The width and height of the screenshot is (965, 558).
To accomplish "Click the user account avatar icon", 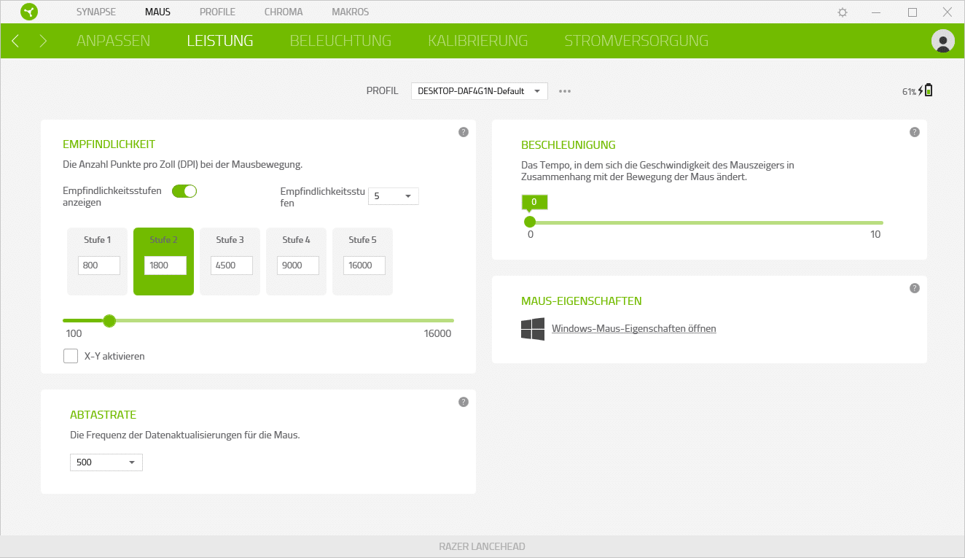I will tap(942, 41).
